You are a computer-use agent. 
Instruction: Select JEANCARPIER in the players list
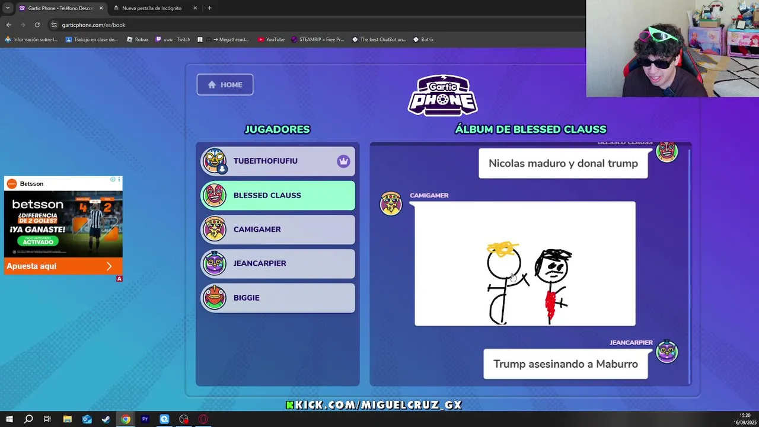tap(278, 263)
